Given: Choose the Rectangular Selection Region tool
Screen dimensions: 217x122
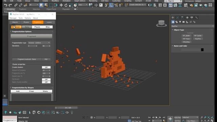Looking at the screenshot, I should 51,5.
